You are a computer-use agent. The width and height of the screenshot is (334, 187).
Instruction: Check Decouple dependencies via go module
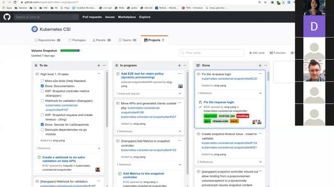(x=42, y=129)
